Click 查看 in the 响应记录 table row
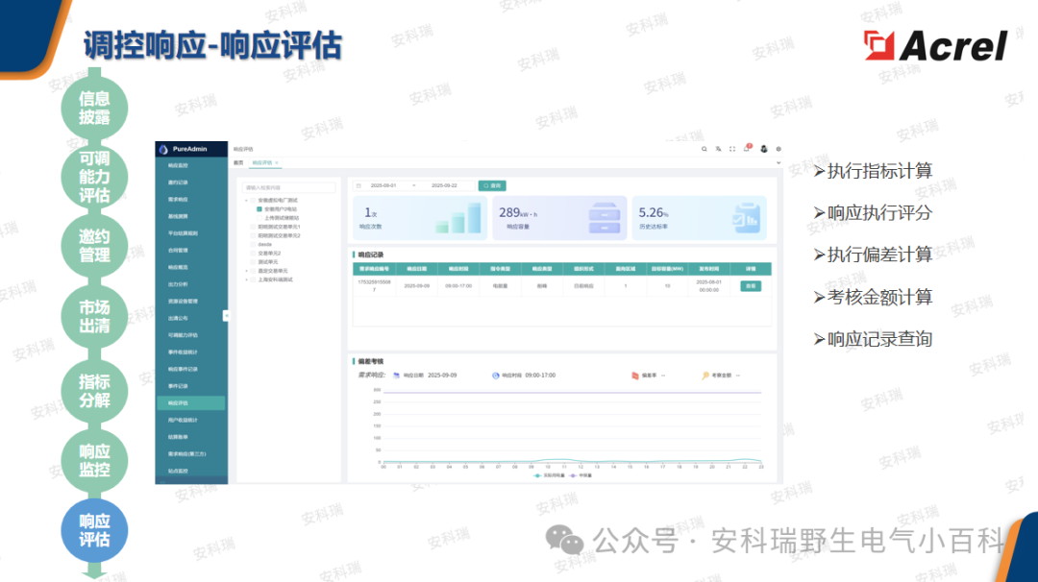Screen dimensions: 1038x582 tap(750, 285)
